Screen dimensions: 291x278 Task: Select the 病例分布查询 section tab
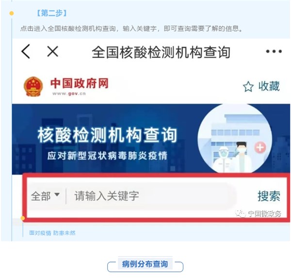145,264
